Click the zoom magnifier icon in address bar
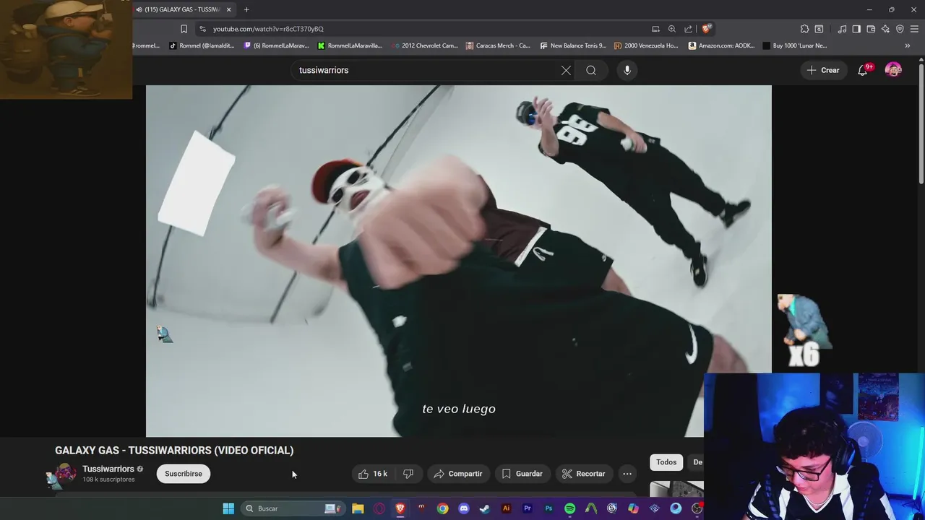 click(x=672, y=29)
